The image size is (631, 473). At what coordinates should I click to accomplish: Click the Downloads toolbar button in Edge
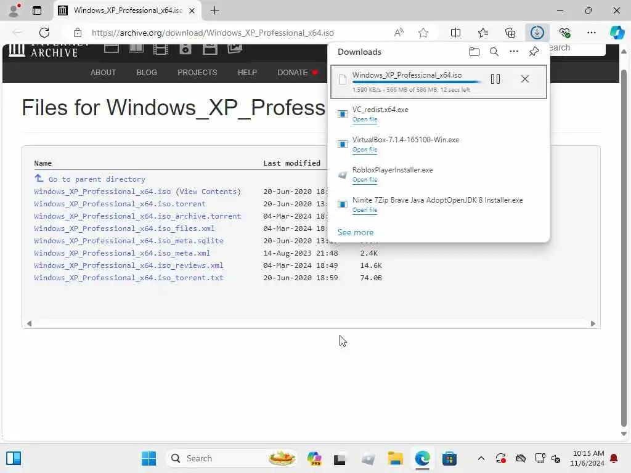[x=537, y=33]
